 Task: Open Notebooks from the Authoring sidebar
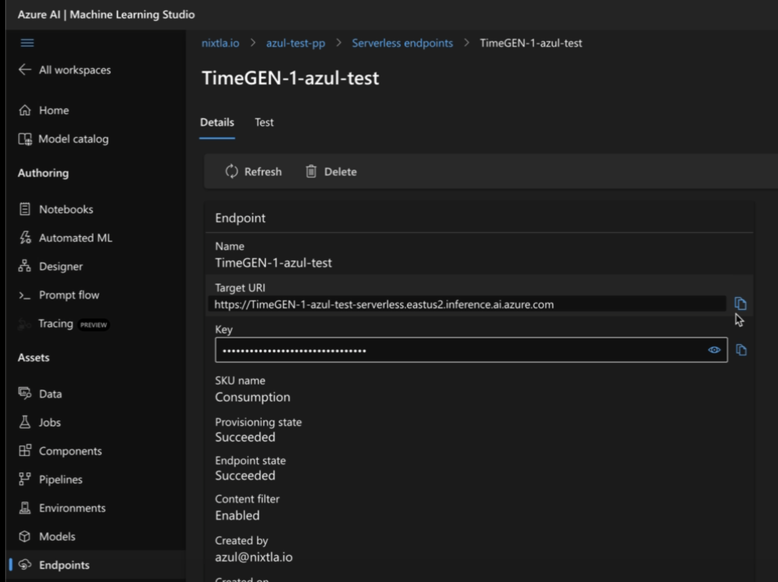coord(66,209)
